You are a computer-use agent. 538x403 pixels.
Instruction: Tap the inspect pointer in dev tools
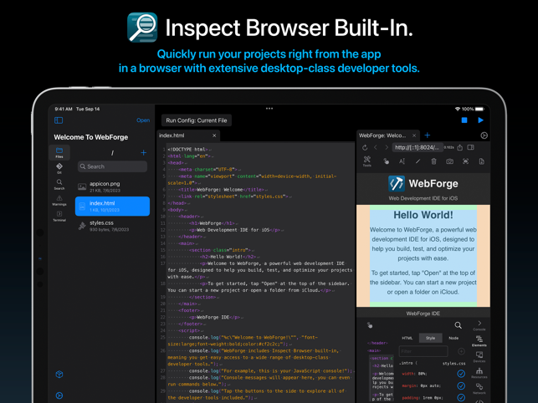[370, 325]
